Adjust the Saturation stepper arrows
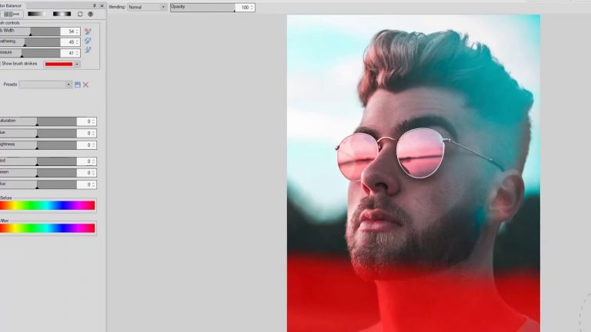 (93, 121)
